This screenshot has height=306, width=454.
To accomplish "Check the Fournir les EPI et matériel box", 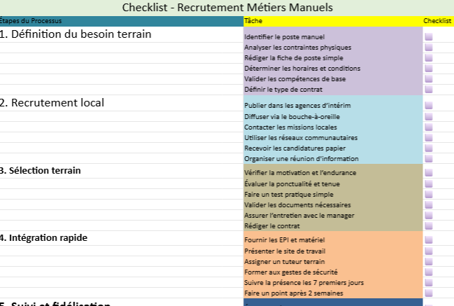I will pos(429,240).
